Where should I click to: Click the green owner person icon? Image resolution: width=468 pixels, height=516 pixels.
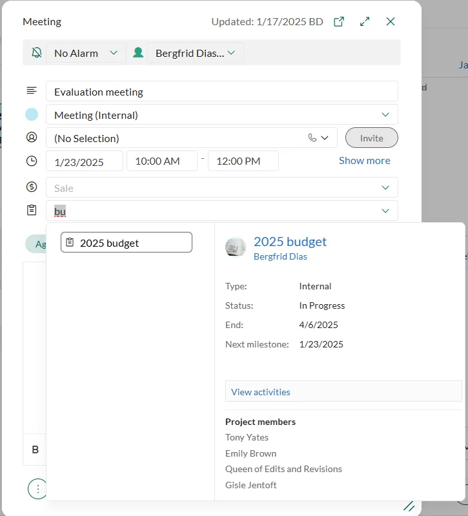point(138,53)
